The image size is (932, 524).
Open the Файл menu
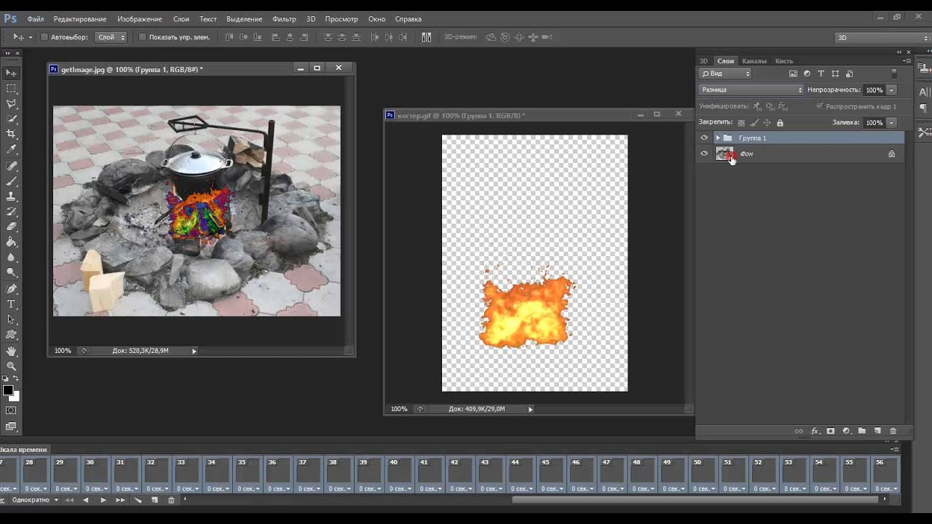[x=35, y=19]
